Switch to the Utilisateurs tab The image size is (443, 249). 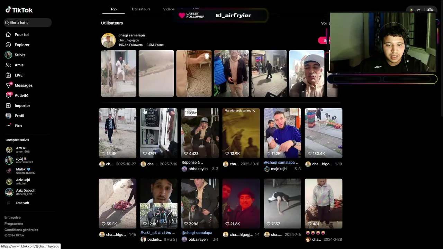[141, 9]
